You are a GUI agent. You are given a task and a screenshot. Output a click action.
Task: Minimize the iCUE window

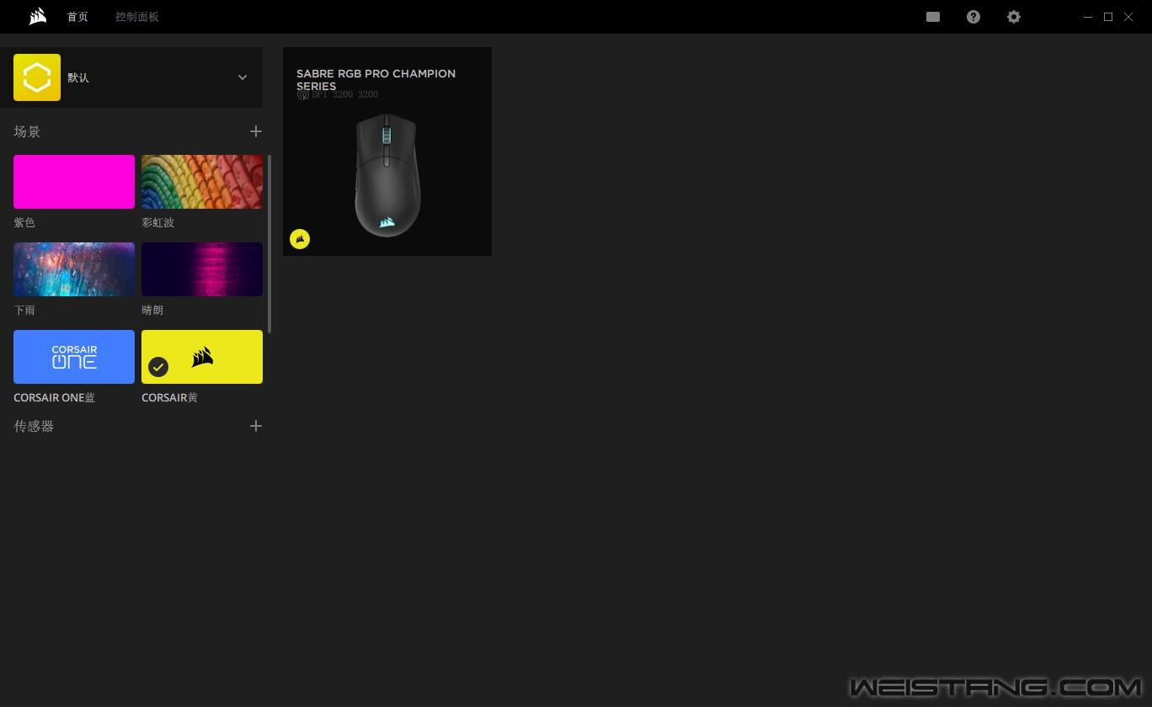[1088, 17]
